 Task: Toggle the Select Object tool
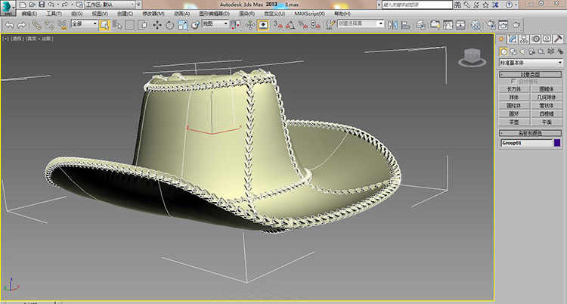[x=104, y=25]
